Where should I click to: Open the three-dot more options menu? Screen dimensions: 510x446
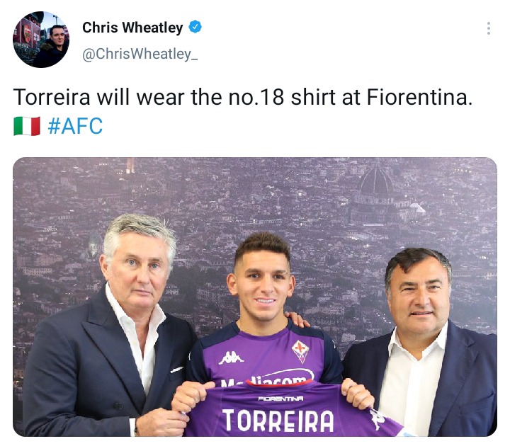pos(489,28)
